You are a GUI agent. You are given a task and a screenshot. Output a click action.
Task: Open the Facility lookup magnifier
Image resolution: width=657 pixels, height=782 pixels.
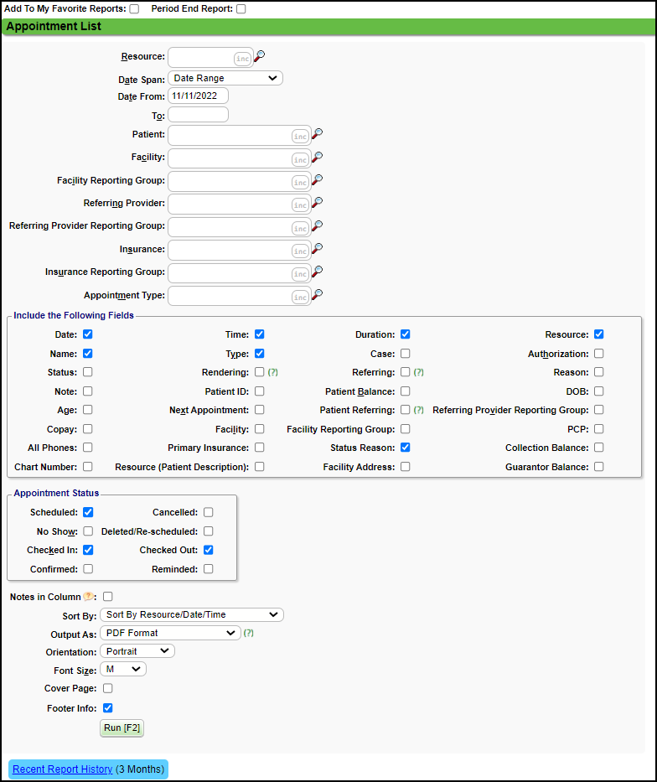(x=317, y=157)
